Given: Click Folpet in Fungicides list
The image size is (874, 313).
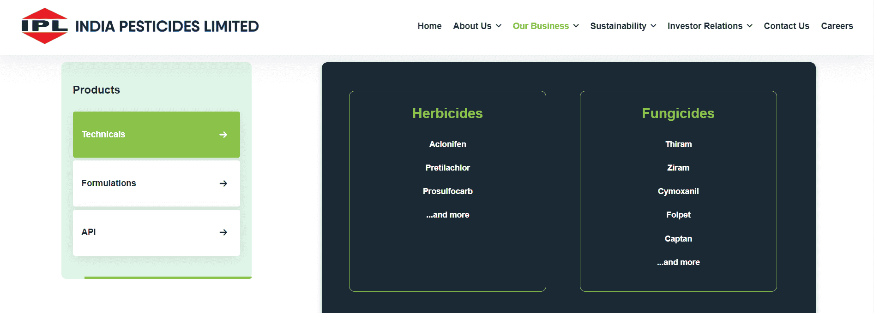Looking at the screenshot, I should coord(678,215).
